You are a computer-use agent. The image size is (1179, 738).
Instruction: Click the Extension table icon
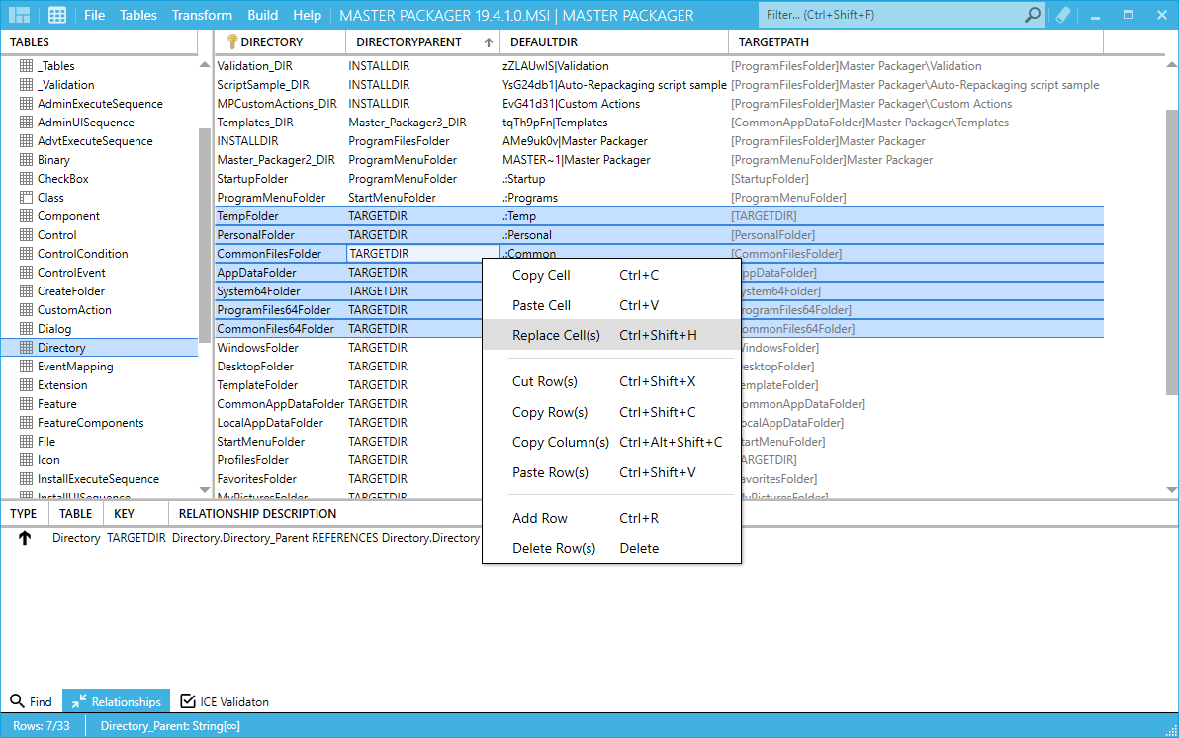tap(27, 385)
